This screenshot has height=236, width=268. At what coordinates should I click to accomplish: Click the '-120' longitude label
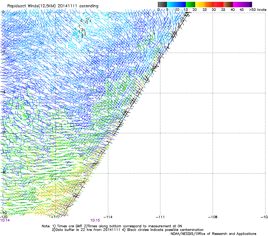(4, 217)
